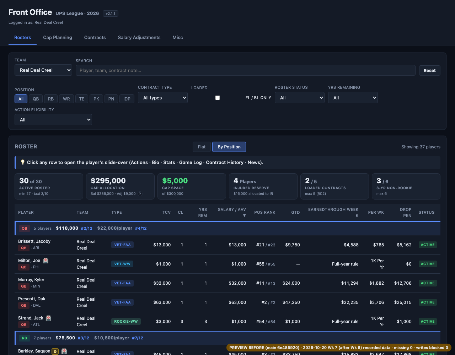455x355 pixels.
Task: Go to the Salary Adjustments tab
Action: [139, 37]
